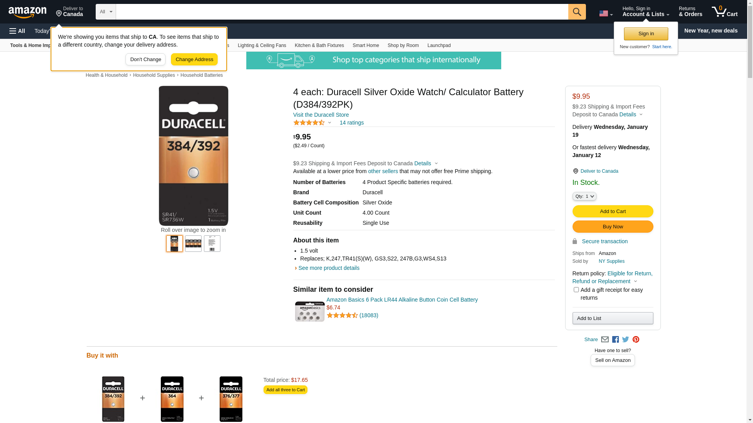Image resolution: width=753 pixels, height=423 pixels.
Task: Enable the gift receipt checkbox
Action: 576,290
